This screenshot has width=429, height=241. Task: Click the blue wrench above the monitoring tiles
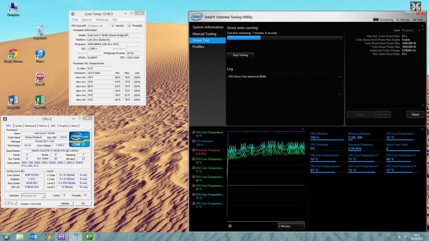coord(422,129)
